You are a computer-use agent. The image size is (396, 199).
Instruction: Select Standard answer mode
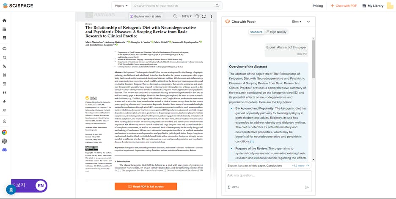[x=256, y=32]
